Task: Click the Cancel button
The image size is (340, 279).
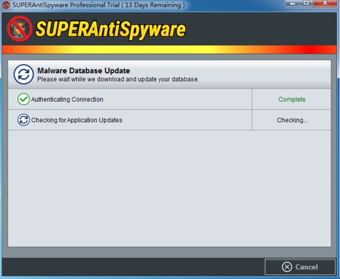Action: pos(300,267)
